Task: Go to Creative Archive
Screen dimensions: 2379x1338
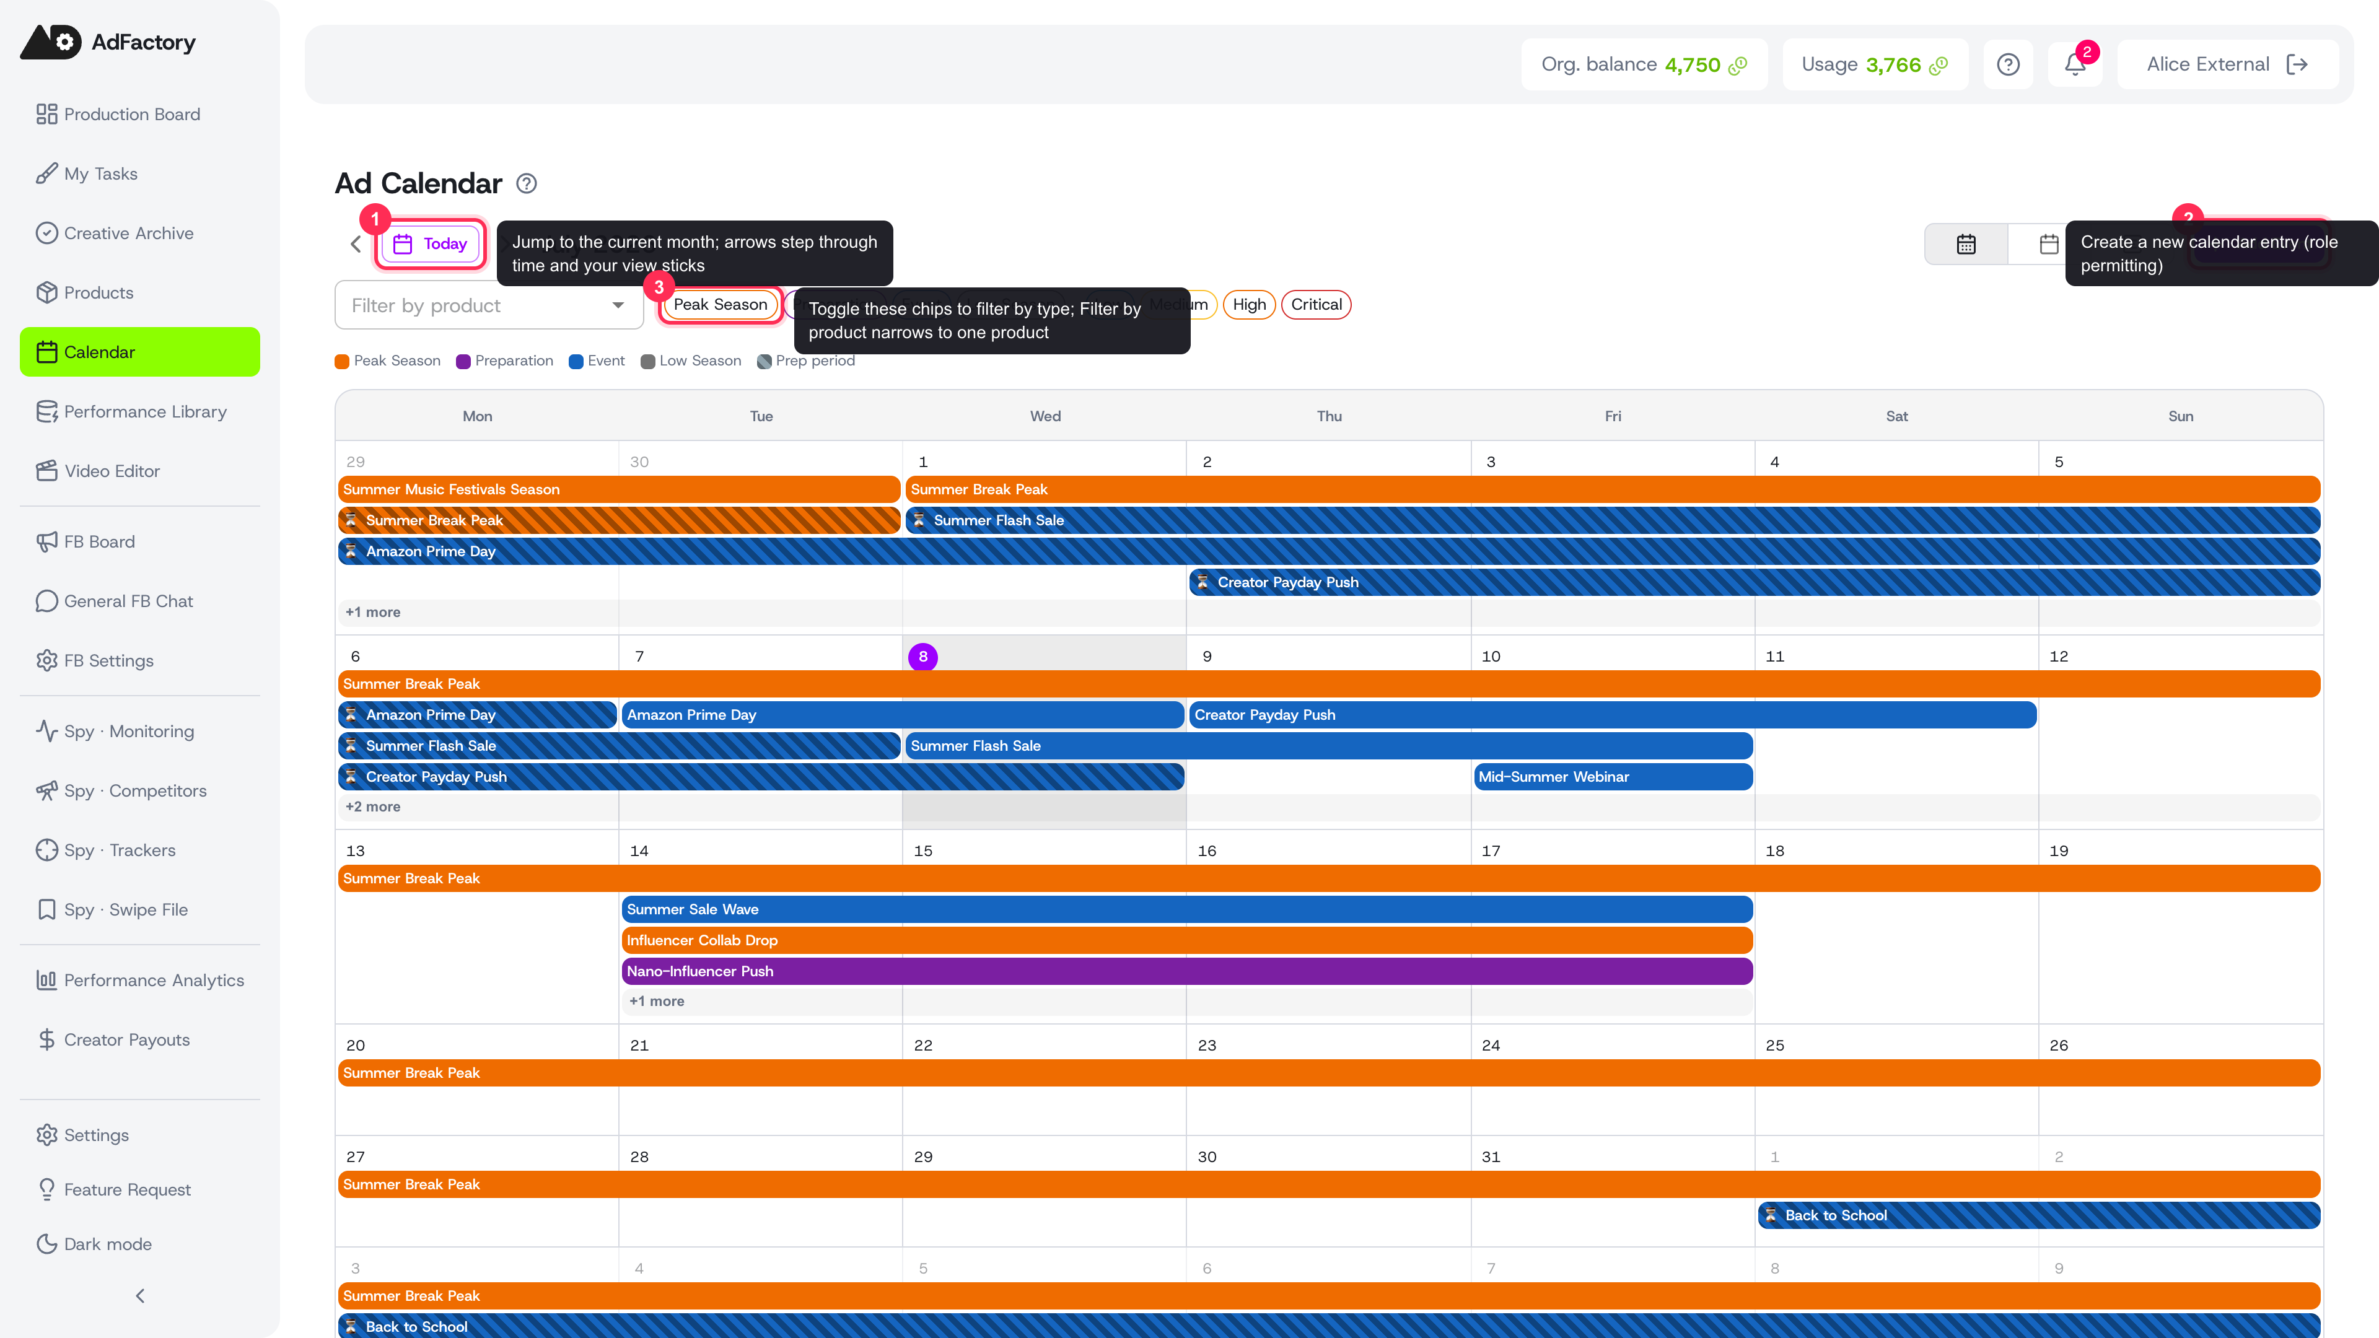Action: (139, 233)
